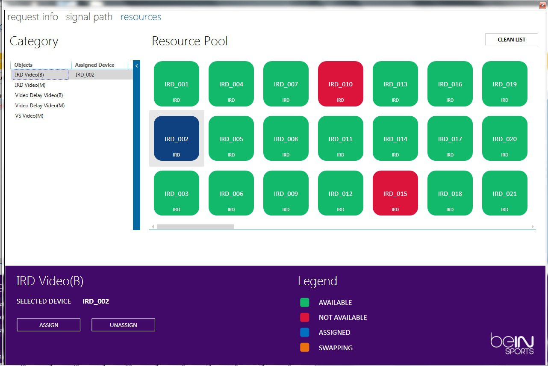Click the blue assigned IRD_002 tile
Viewport: 548px width, 366px height.
pyautogui.click(x=177, y=139)
